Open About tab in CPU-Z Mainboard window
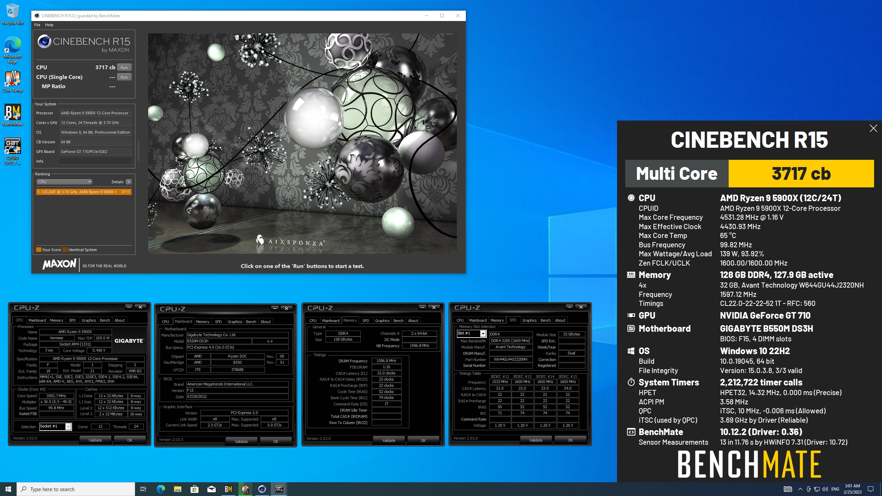The image size is (882, 496). tap(265, 322)
